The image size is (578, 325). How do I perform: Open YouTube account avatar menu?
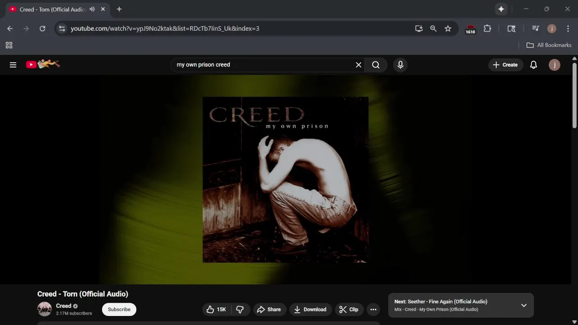[x=555, y=65]
